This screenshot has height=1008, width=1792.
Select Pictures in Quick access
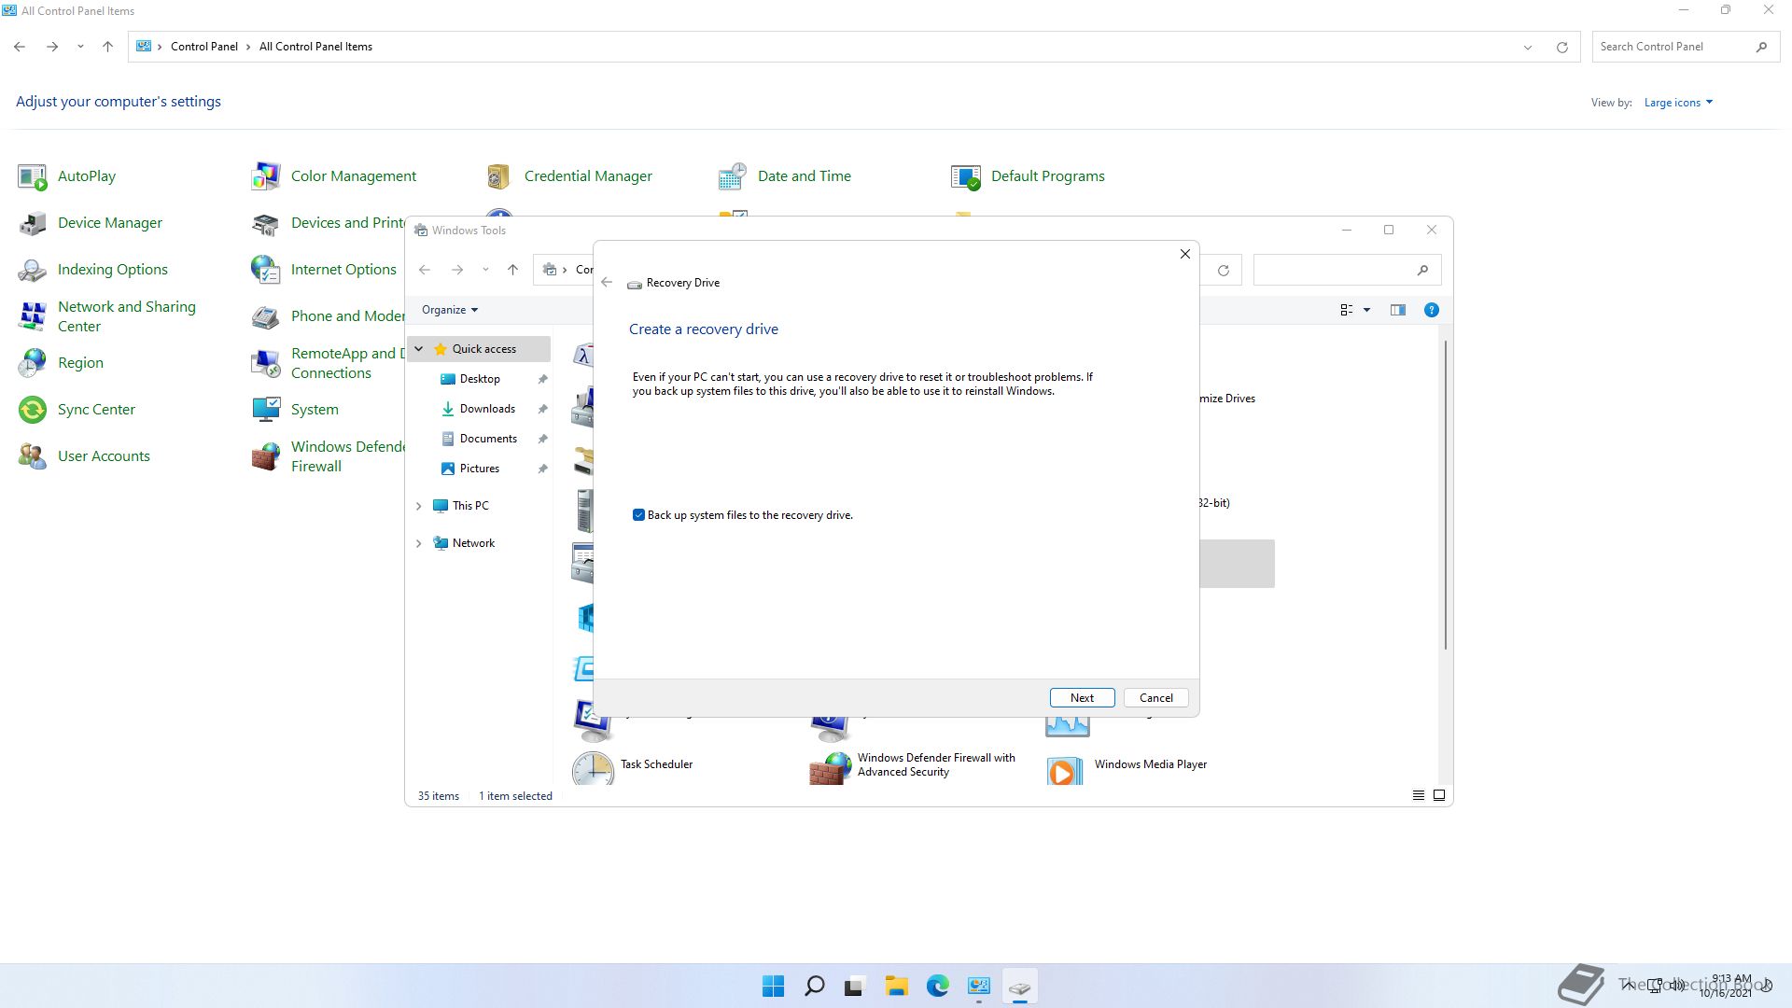480,469
